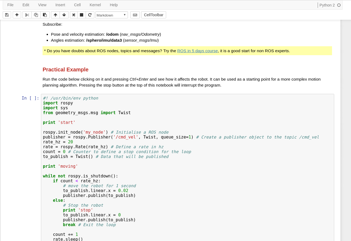Open the View menu
Screen dimensions: 351x241
(42, 5)
